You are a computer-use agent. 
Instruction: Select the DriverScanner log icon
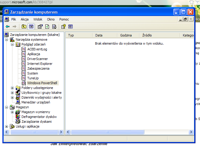coord(24,59)
